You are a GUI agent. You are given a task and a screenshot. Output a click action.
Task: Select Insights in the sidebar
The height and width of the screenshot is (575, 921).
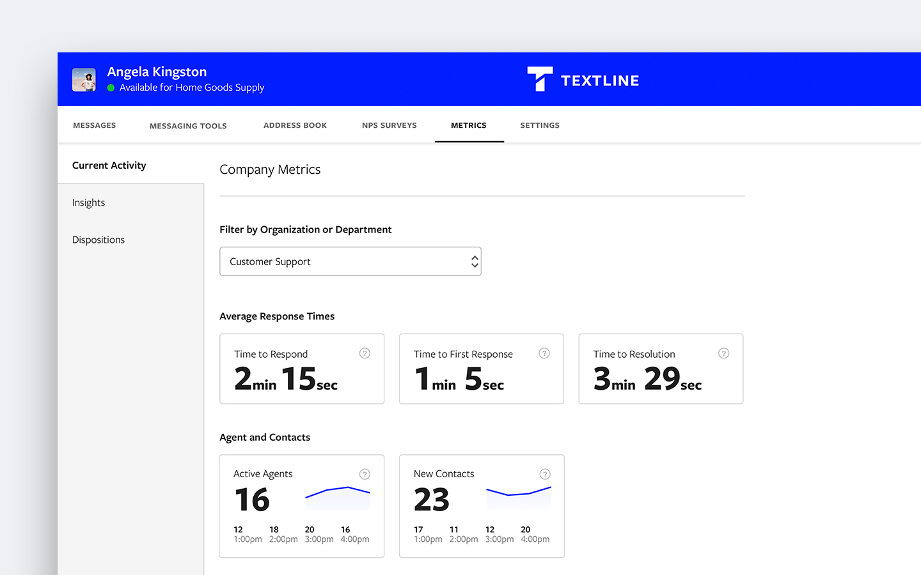88,203
